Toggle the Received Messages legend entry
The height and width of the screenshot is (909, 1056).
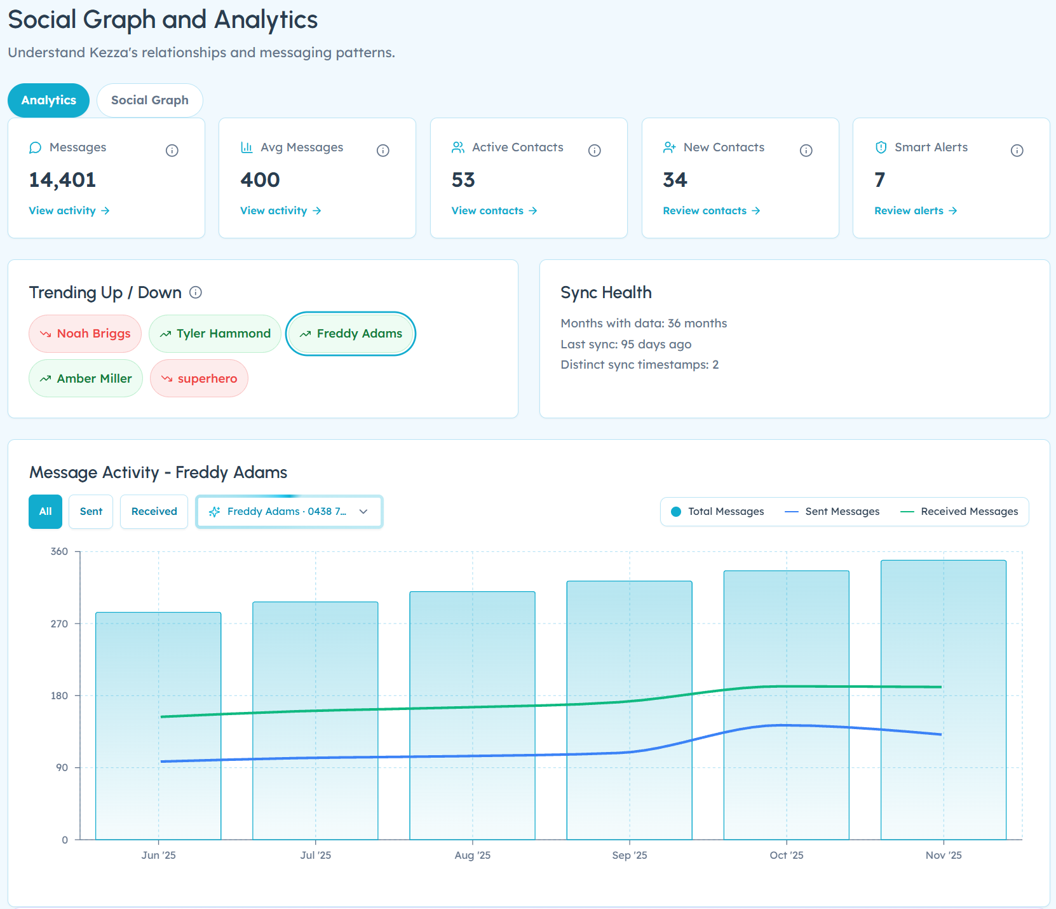[x=959, y=512]
